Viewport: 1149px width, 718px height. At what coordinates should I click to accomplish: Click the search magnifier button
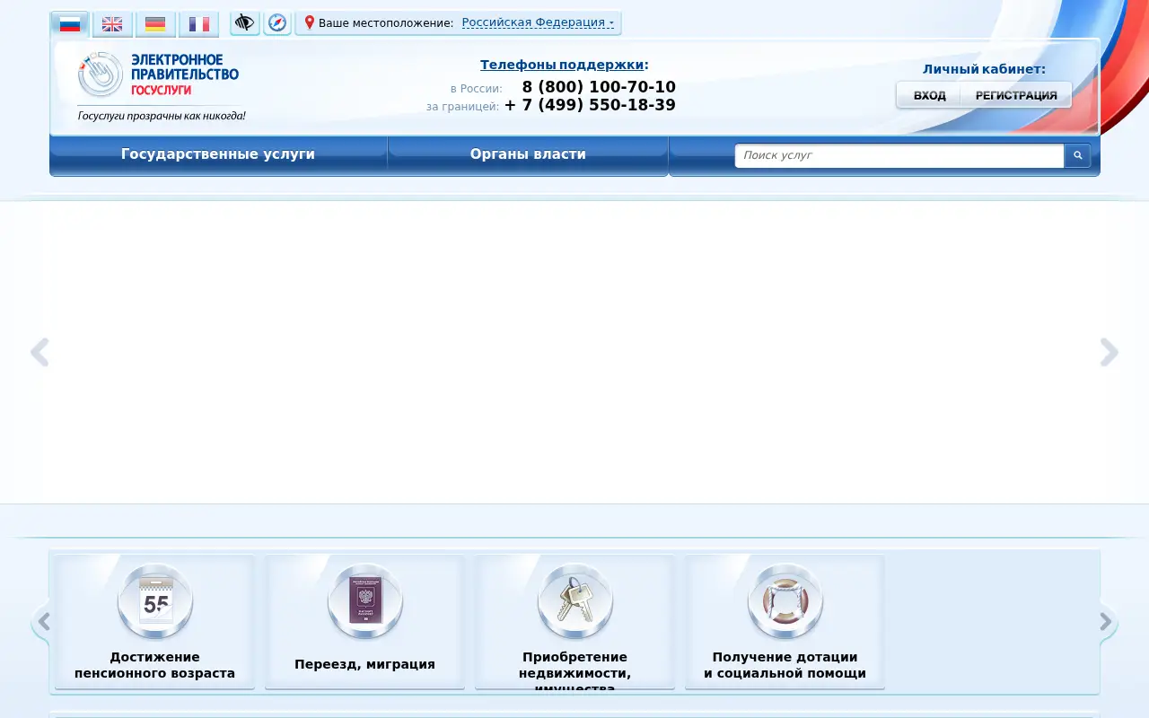pos(1077,155)
